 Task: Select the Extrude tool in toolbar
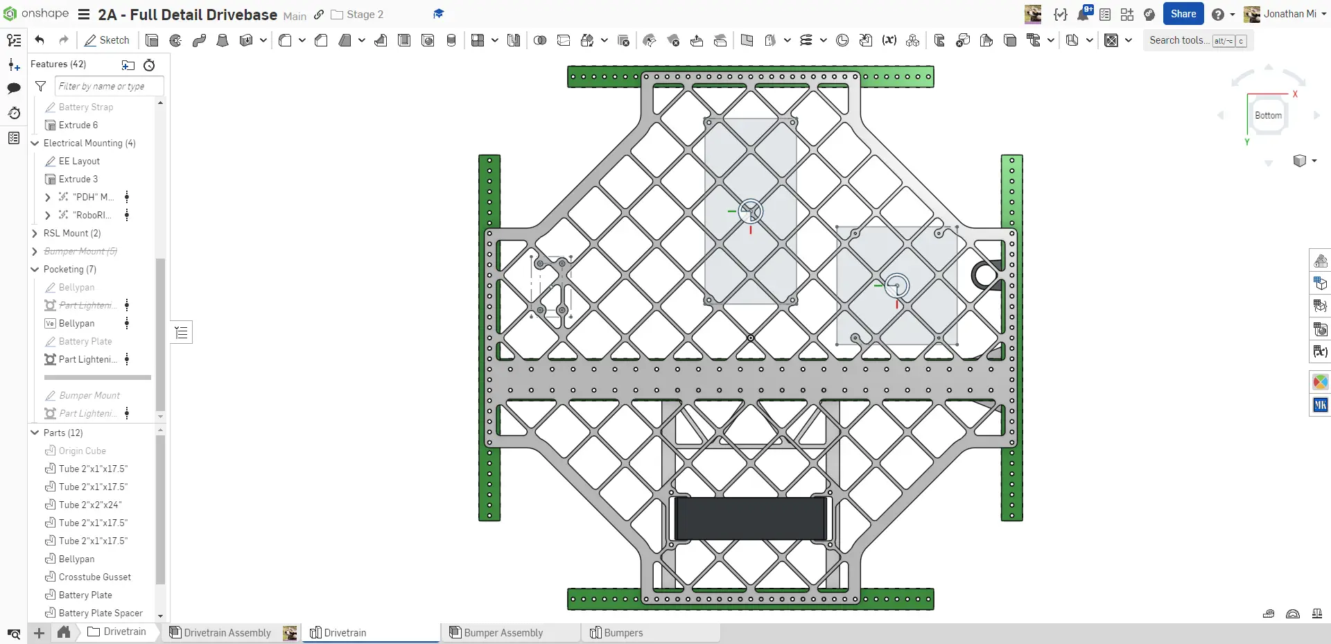(x=152, y=40)
